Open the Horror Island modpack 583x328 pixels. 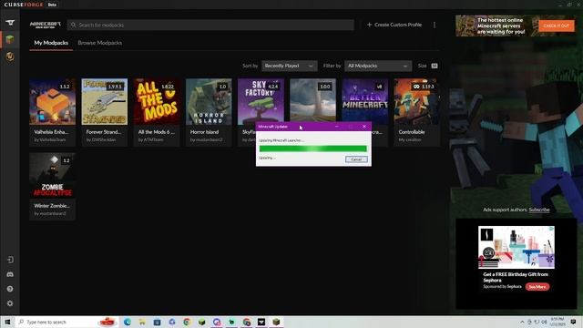pos(209,112)
